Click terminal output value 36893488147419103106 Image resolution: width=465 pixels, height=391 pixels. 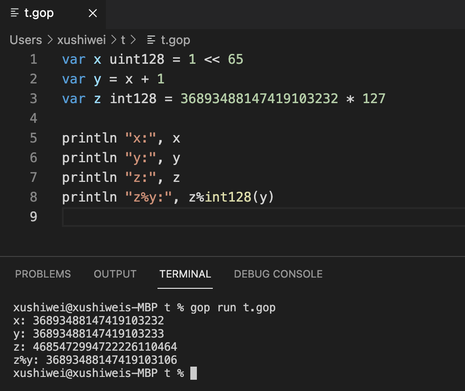(x=111, y=360)
